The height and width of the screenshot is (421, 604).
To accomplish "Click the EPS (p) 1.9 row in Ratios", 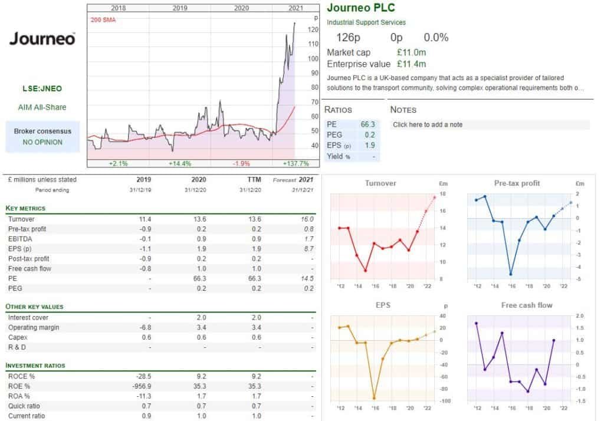I will 352,145.
